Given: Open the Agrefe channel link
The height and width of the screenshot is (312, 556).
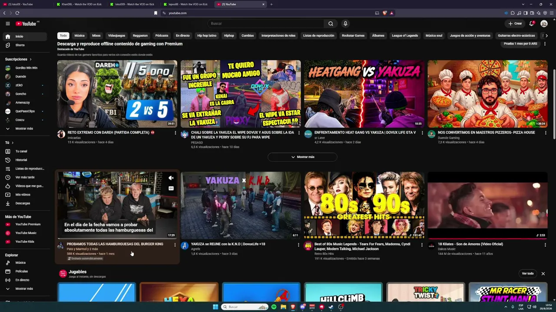Looking at the screenshot, I should click(195, 249).
